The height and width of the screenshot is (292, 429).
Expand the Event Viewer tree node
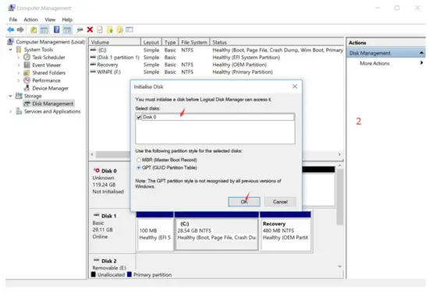(x=19, y=65)
